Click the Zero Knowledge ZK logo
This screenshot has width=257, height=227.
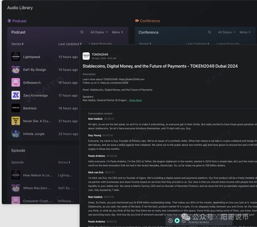pos(16,95)
